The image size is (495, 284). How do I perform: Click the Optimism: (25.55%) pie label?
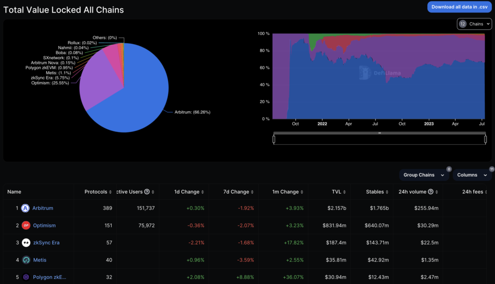50,83
